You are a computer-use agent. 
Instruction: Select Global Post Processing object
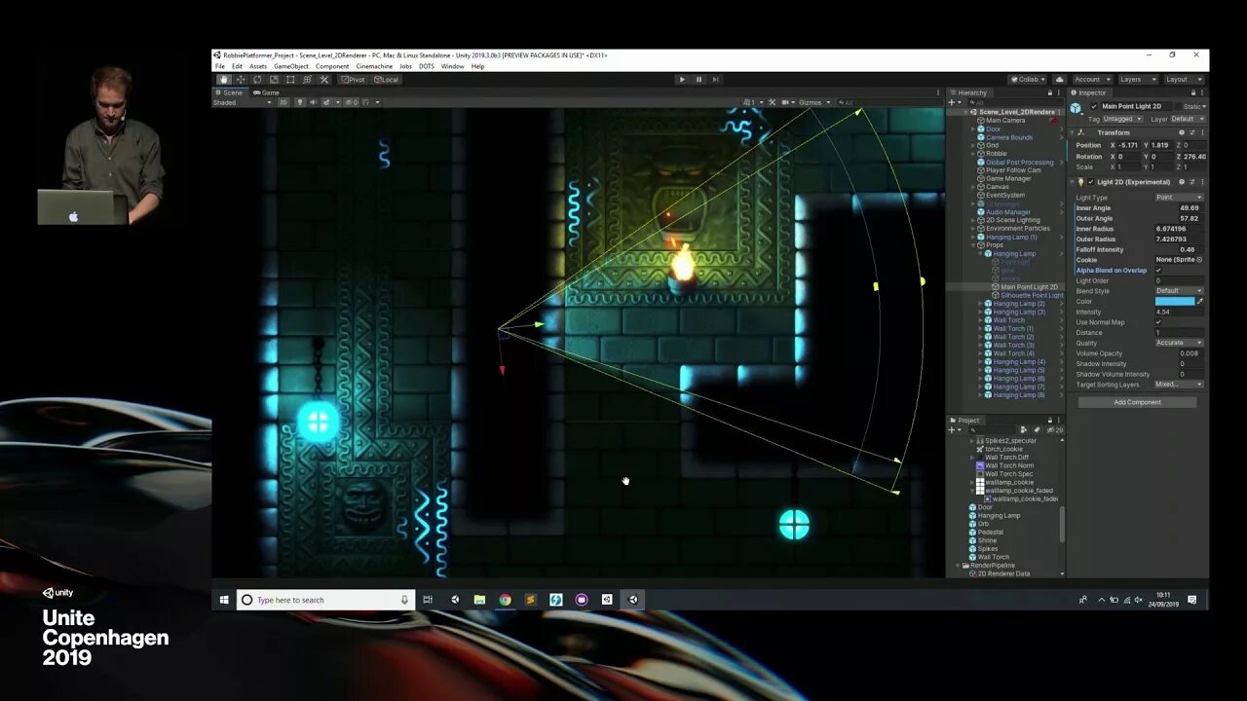pyautogui.click(x=1019, y=163)
